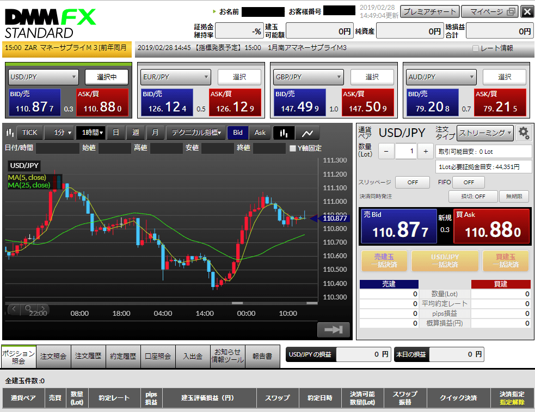Decrease lot quantity with minus button

click(x=386, y=151)
